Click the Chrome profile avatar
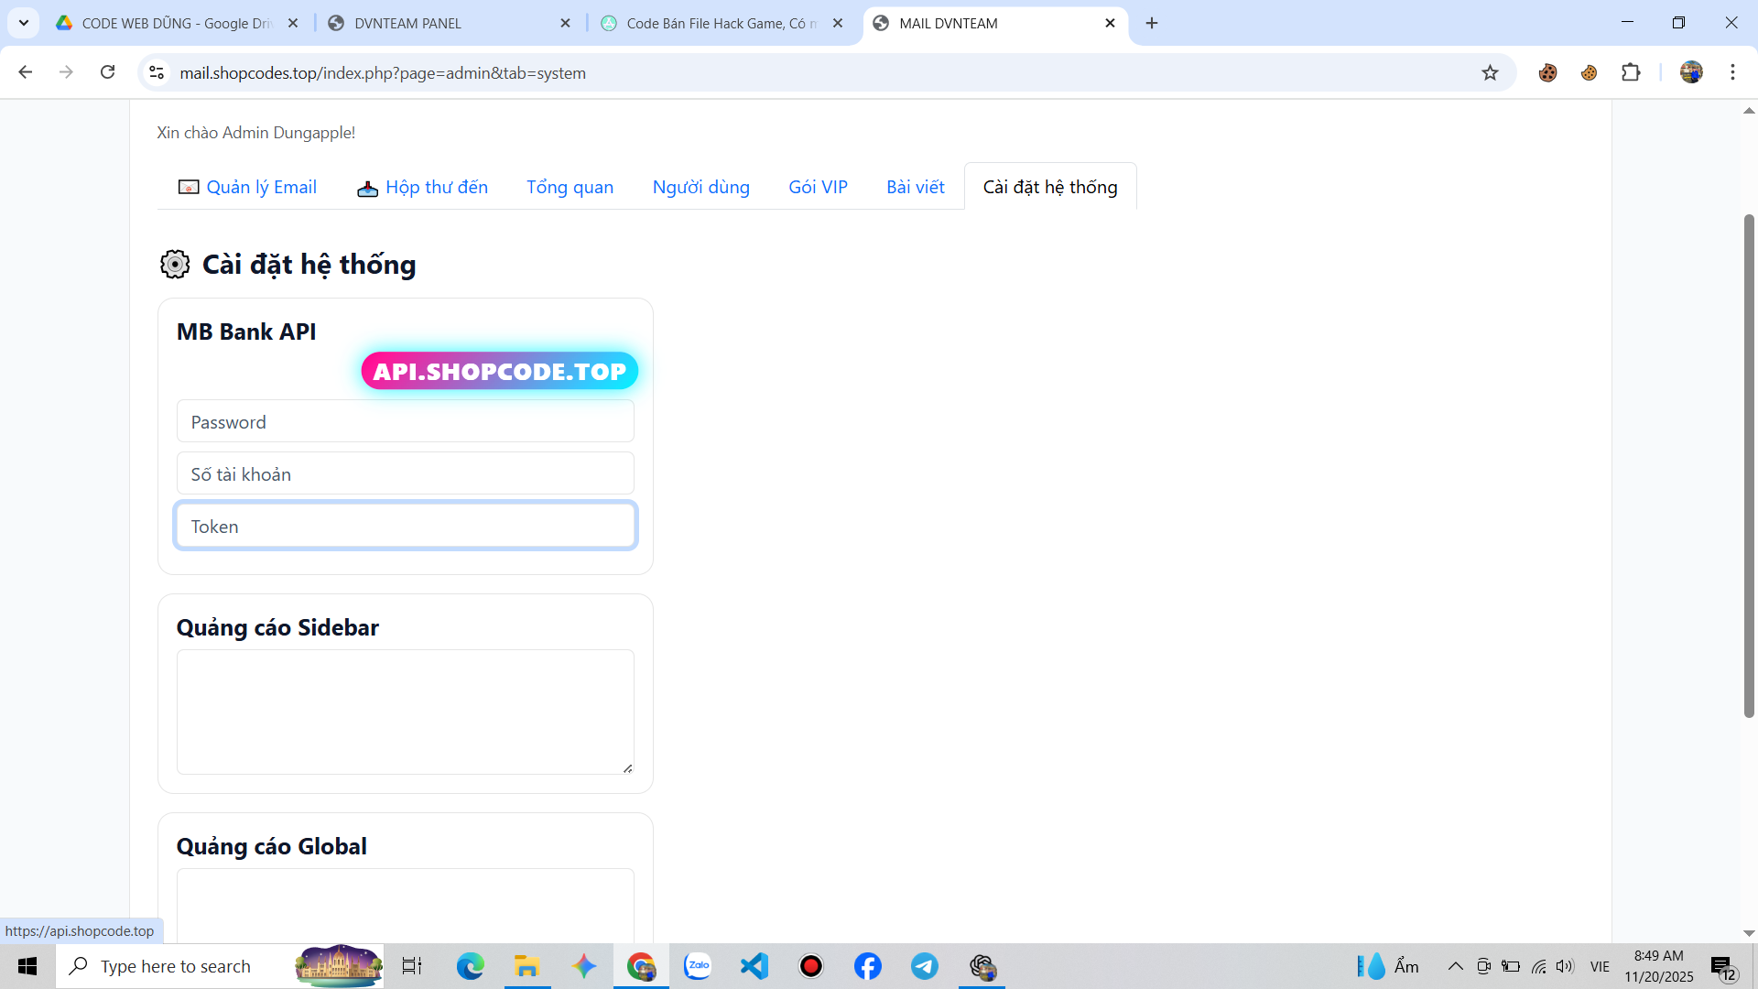 (1691, 72)
